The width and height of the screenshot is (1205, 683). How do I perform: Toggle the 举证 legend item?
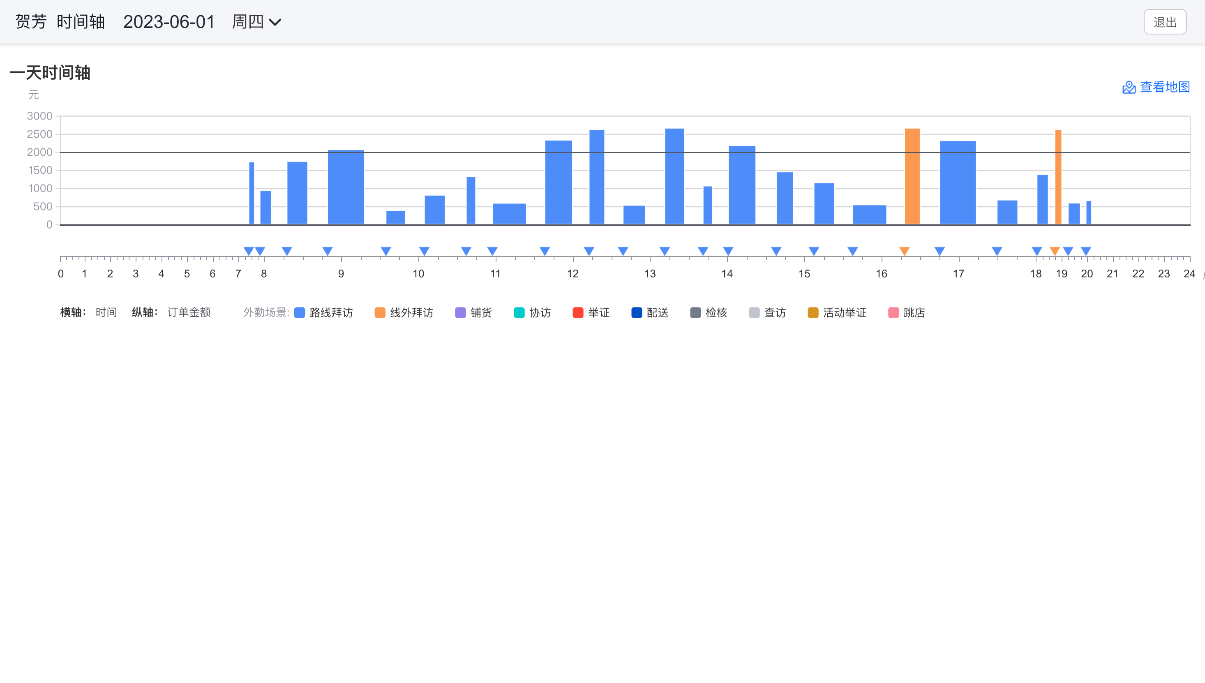pyautogui.click(x=591, y=313)
